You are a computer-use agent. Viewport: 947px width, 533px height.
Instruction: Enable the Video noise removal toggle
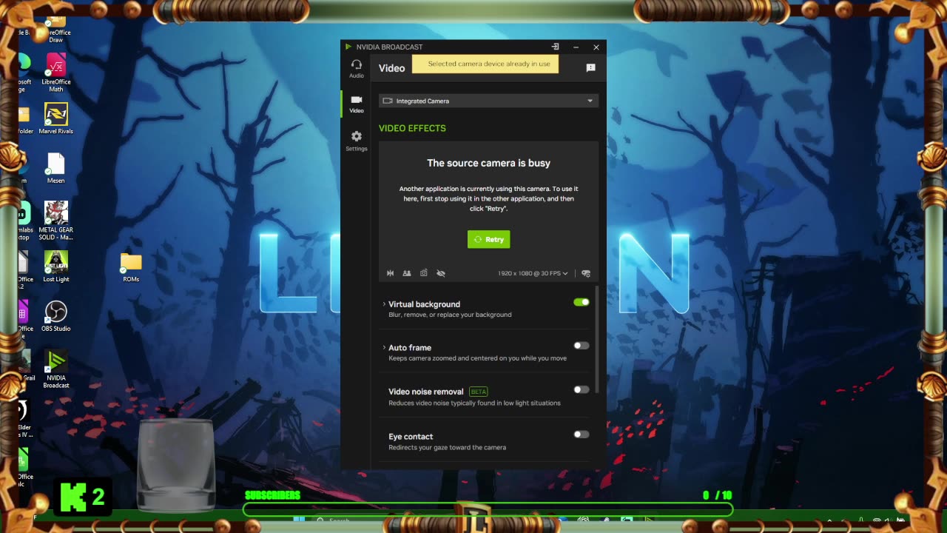tap(582, 389)
